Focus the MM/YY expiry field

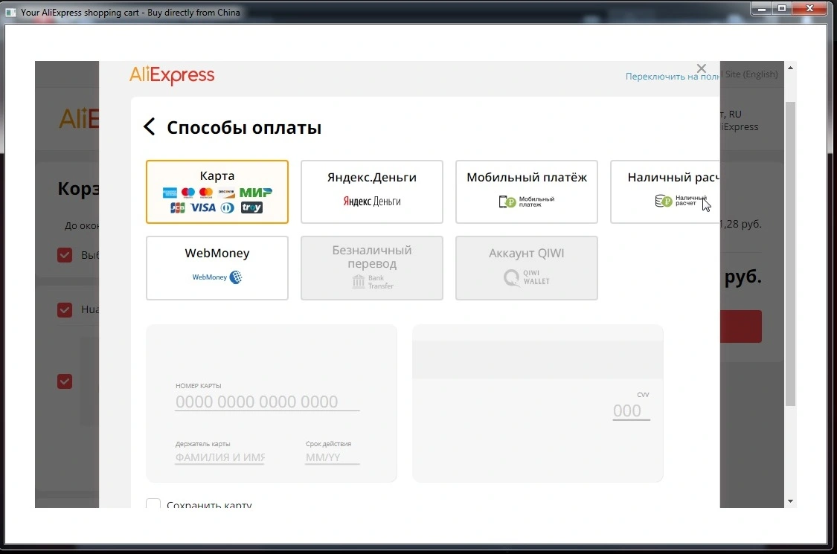(332, 457)
